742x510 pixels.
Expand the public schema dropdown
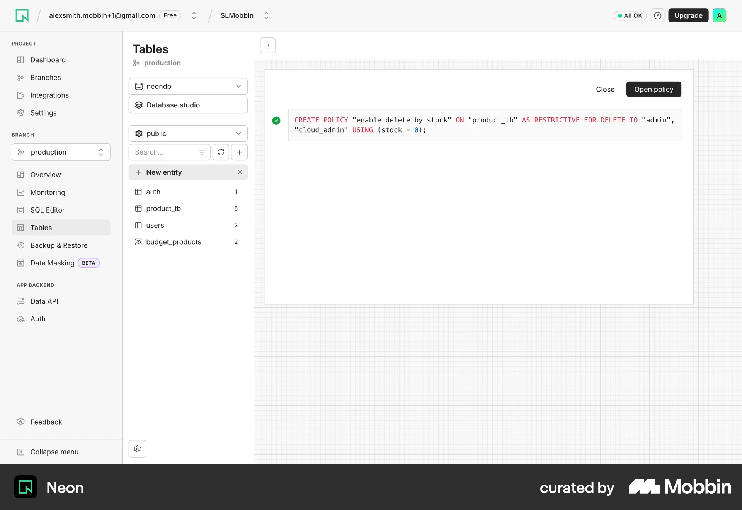(x=188, y=134)
